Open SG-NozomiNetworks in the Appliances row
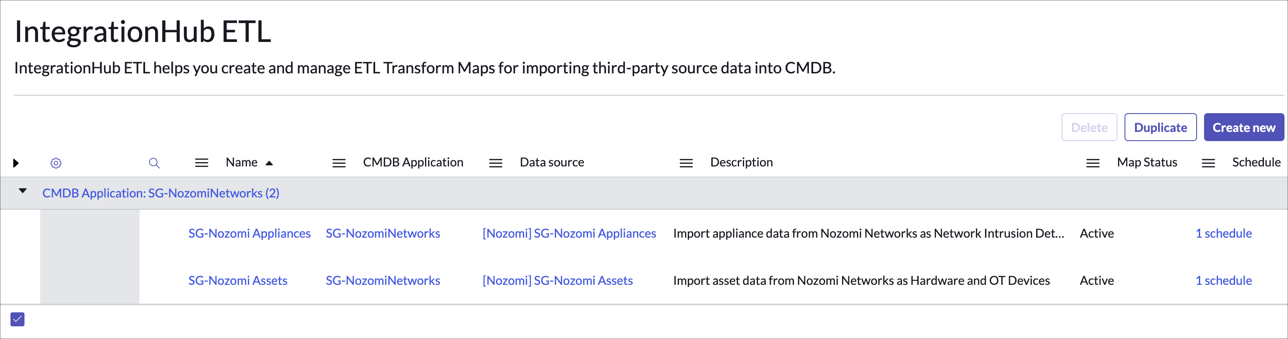The image size is (1288, 339). coord(383,233)
